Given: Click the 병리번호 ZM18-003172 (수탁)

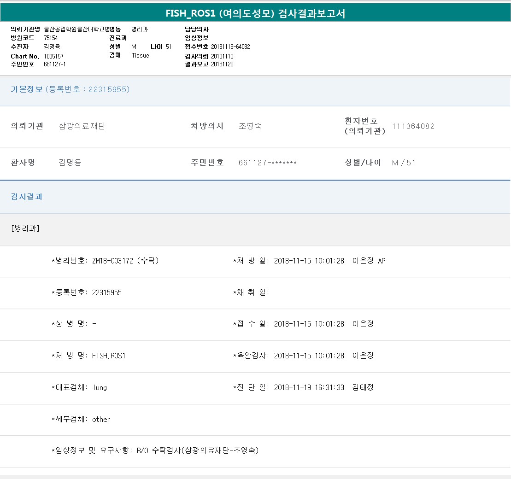Looking at the screenshot, I should click(x=125, y=261).
